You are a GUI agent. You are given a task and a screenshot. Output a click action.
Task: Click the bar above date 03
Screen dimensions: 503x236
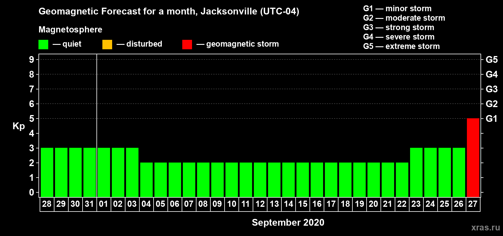[x=132, y=172]
